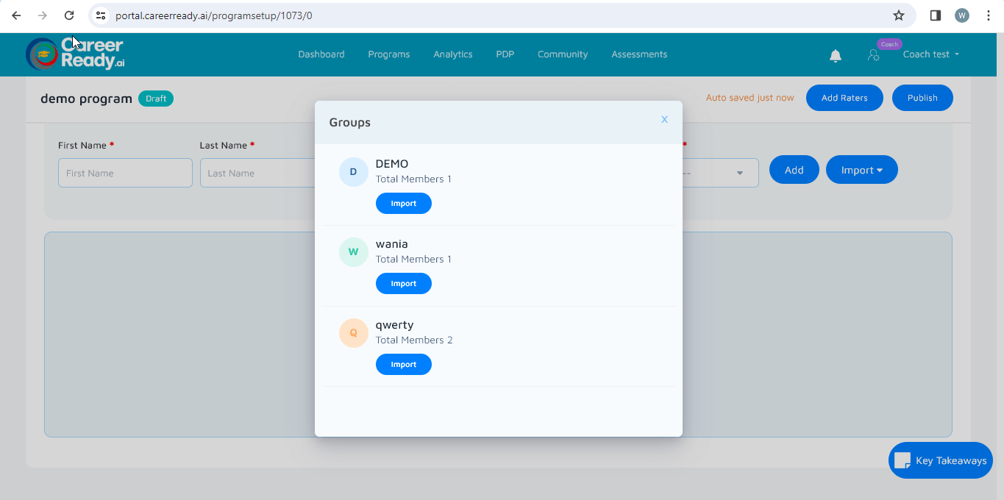Expand the Import dropdown button
Screen dimensions: 1004x500
pyautogui.click(x=861, y=170)
